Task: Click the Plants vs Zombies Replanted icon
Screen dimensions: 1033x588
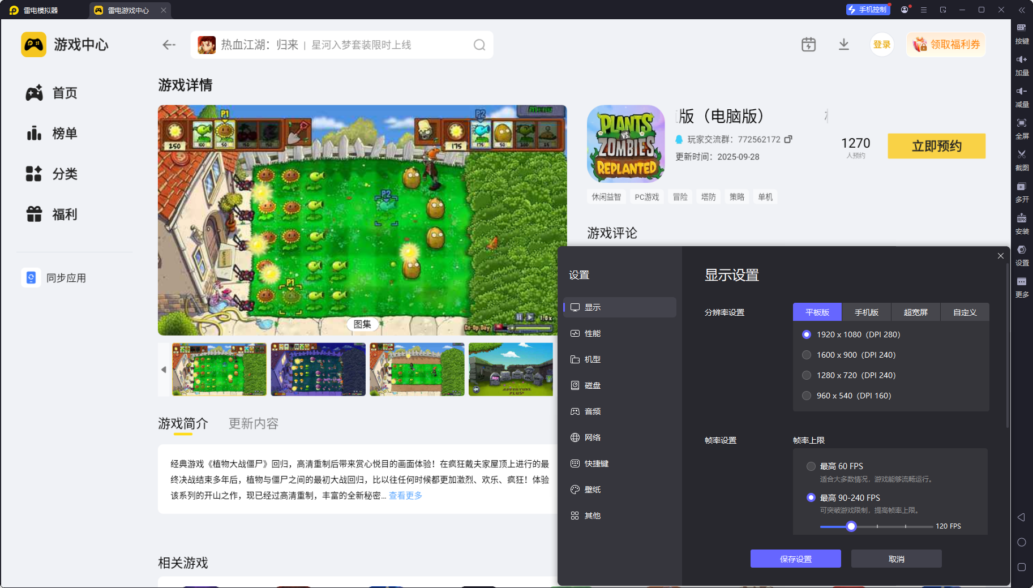Action: (626, 144)
